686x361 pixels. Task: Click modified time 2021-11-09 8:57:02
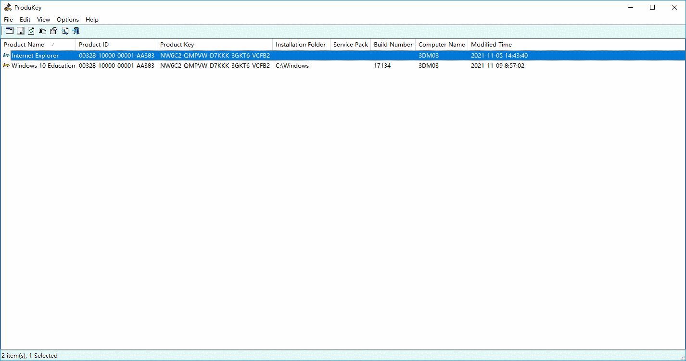pos(497,66)
